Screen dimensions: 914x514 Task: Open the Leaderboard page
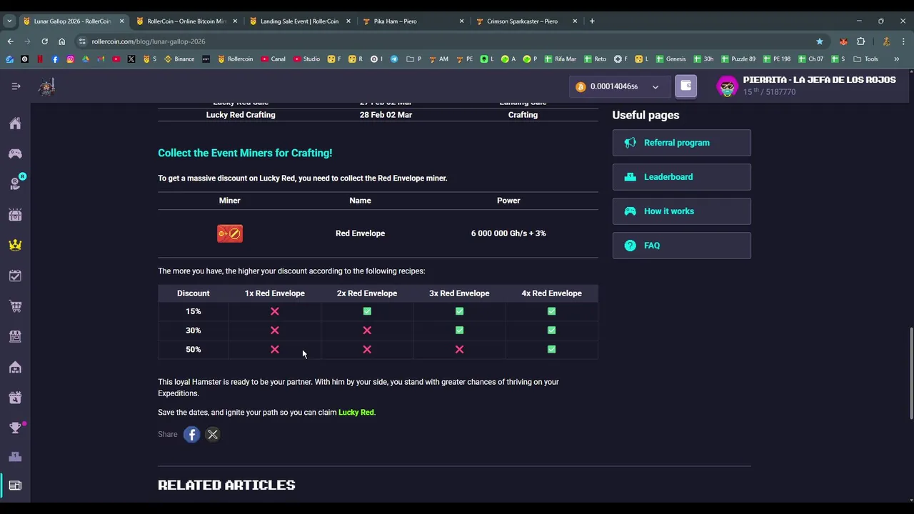[681, 177]
